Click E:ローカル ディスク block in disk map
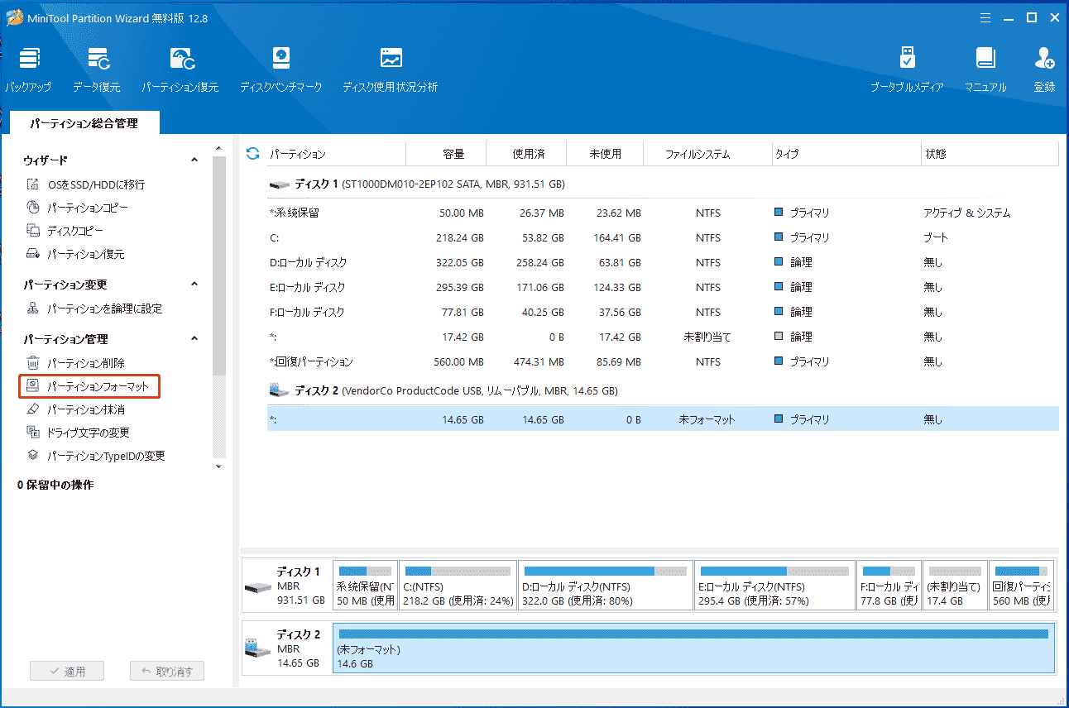Viewport: 1069px width, 708px height. click(774, 586)
